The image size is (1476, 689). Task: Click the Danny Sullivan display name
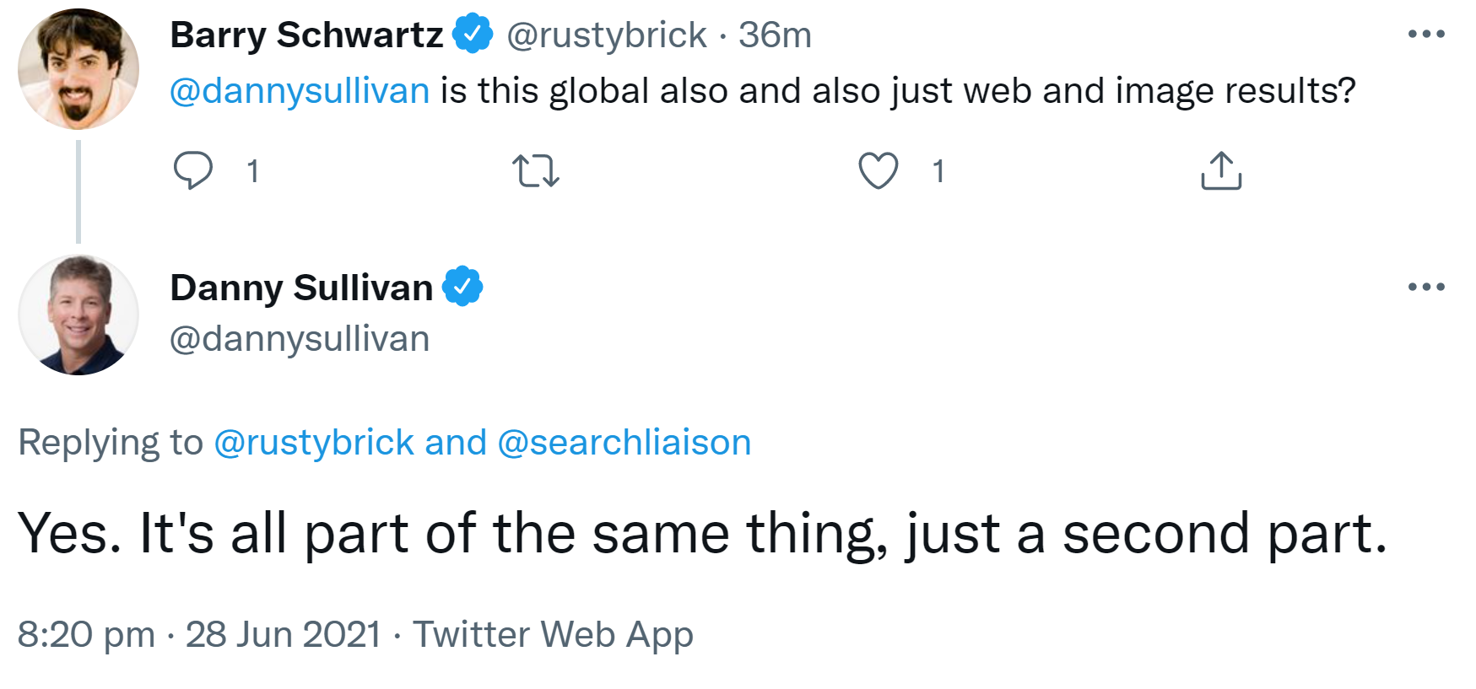[x=301, y=288]
